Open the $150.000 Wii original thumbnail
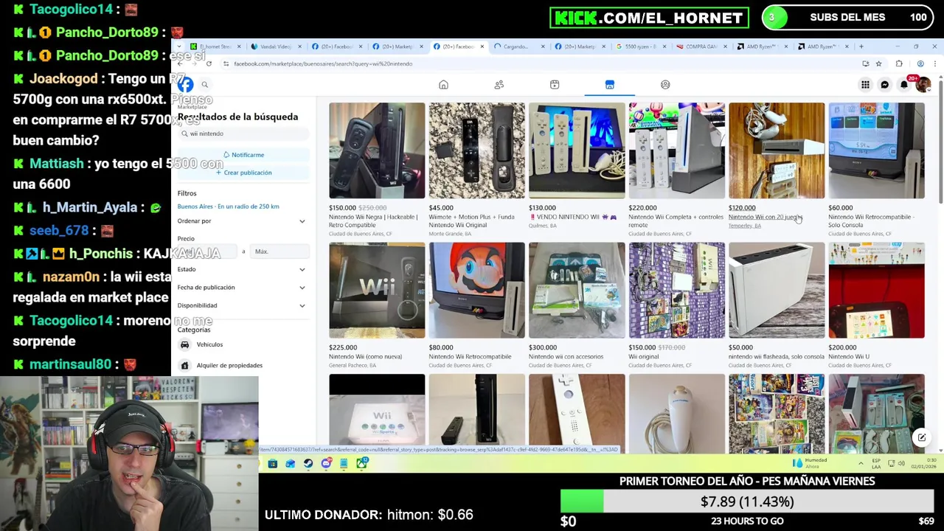Screen dimensions: 944x531 point(676,290)
